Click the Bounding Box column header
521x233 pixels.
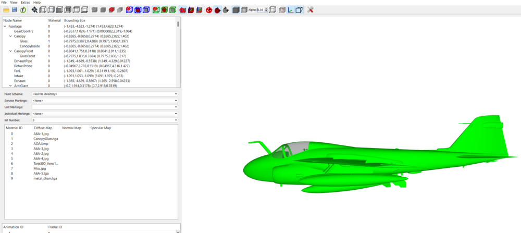[75, 20]
